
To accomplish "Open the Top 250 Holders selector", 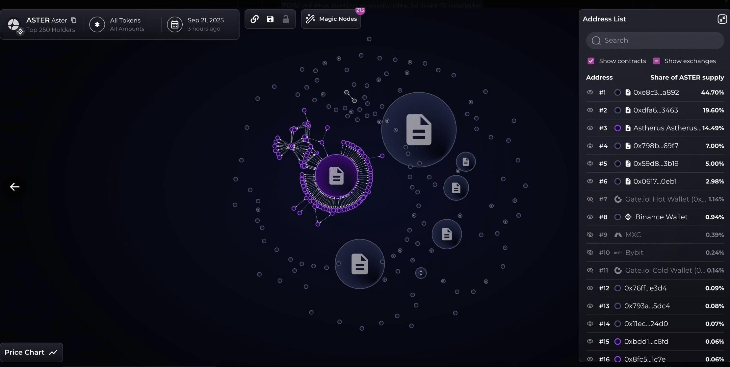I will 50,30.
